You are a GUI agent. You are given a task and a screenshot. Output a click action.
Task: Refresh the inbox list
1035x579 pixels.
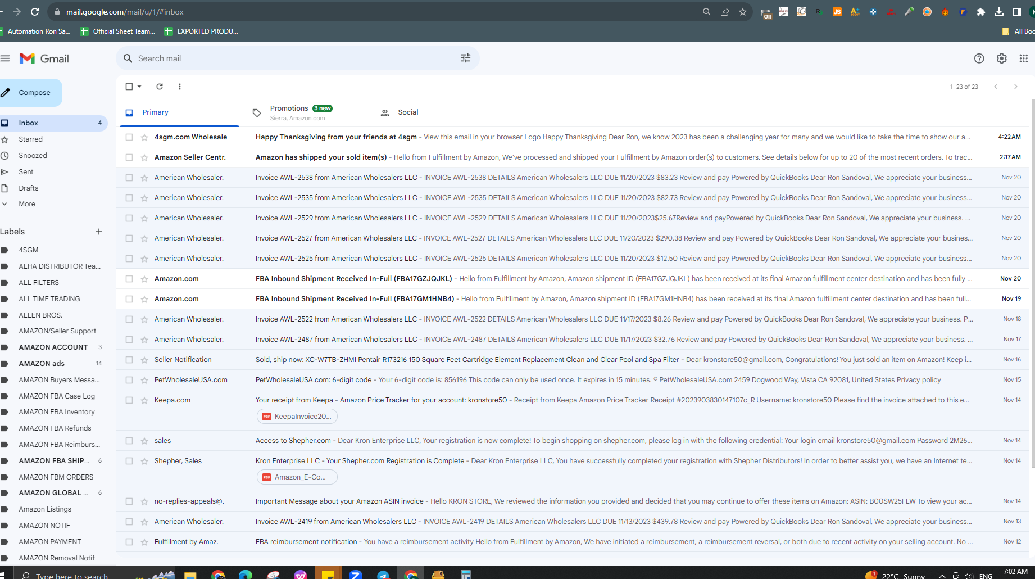tap(160, 87)
